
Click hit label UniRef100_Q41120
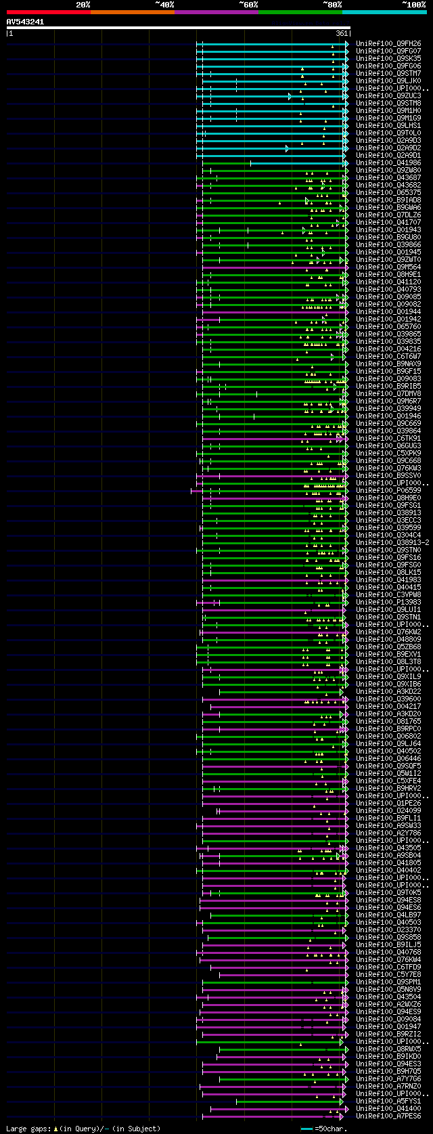coord(388,282)
